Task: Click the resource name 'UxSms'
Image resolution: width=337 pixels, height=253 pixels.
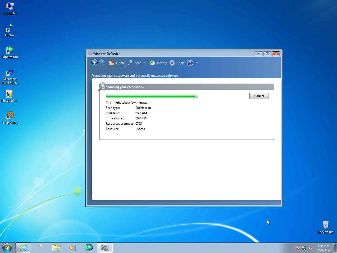Action: [140, 129]
